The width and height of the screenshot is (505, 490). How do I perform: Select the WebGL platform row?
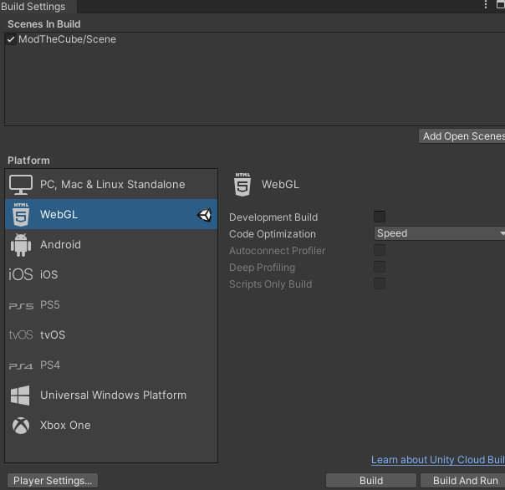[x=111, y=214]
